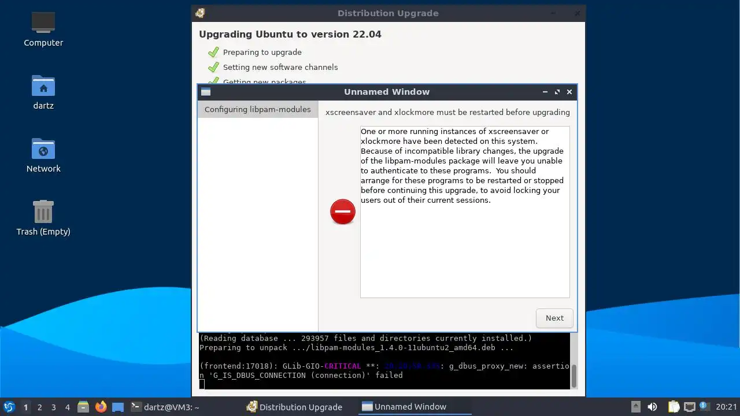Click the Preparing to upgrade step text
Image resolution: width=740 pixels, height=416 pixels.
click(262, 52)
